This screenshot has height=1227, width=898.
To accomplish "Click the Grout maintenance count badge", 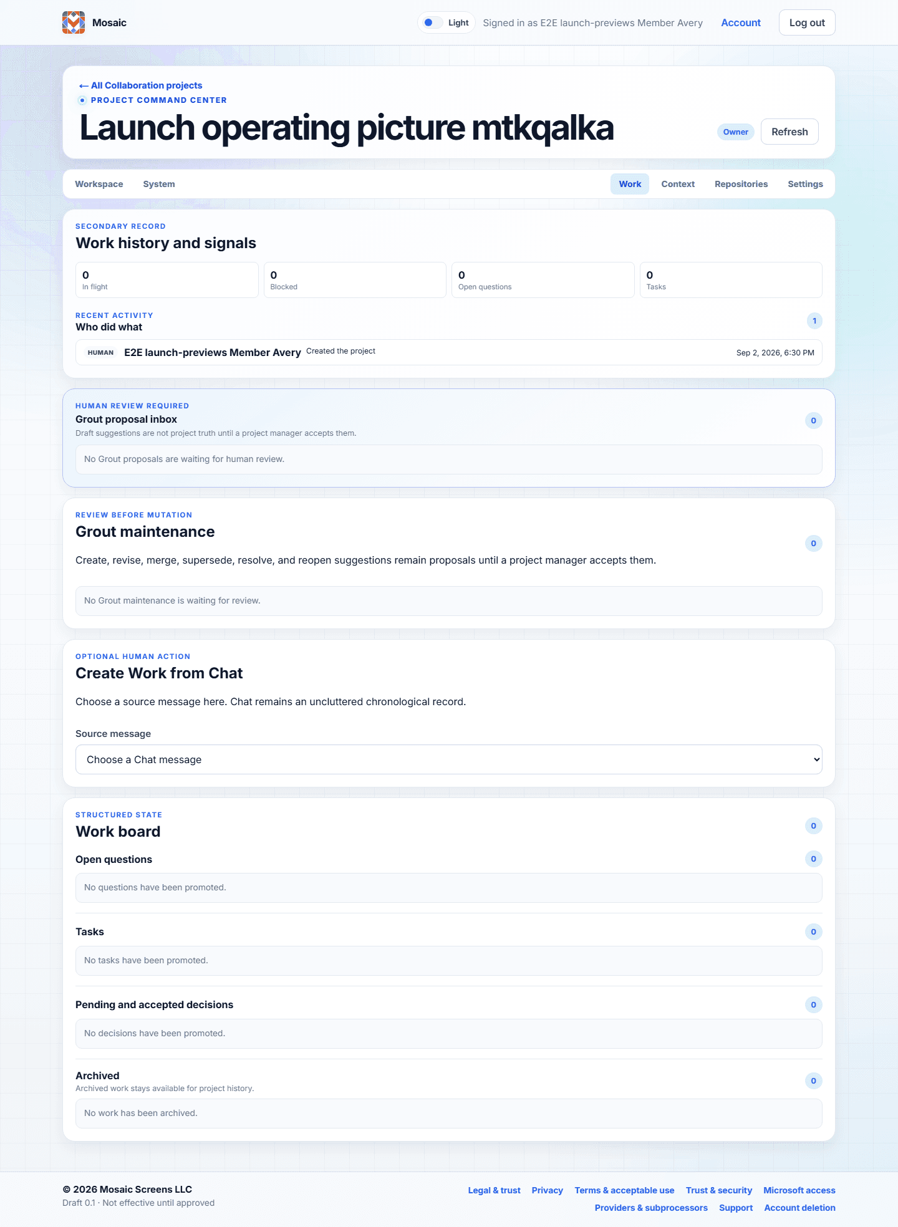I will (x=814, y=543).
